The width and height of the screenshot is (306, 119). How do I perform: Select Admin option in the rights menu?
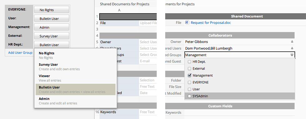[76, 101]
